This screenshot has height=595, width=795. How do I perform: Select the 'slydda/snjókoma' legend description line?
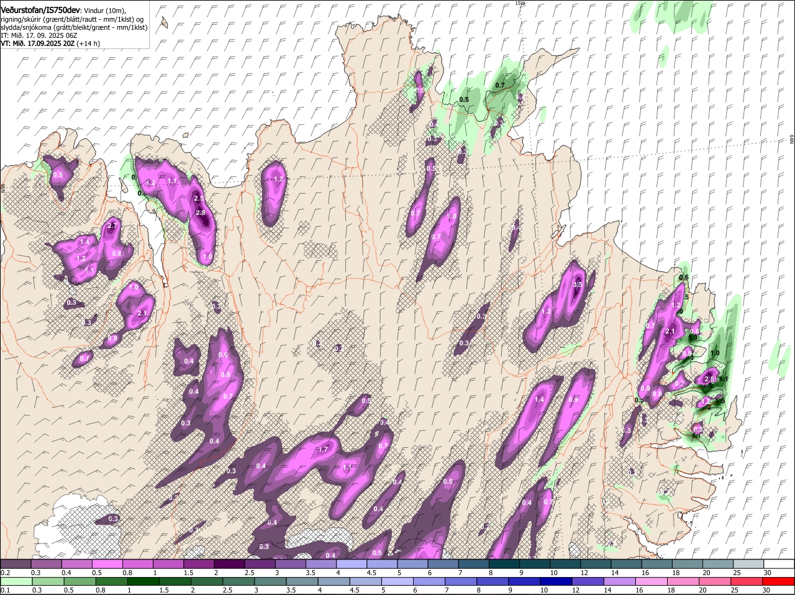click(74, 27)
